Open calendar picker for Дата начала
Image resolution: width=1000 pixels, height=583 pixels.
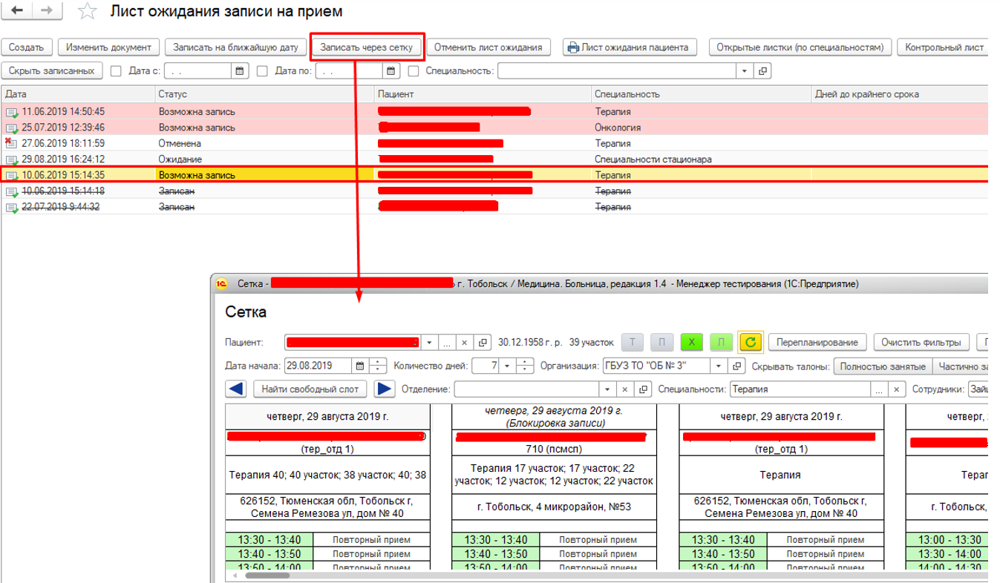tap(360, 366)
